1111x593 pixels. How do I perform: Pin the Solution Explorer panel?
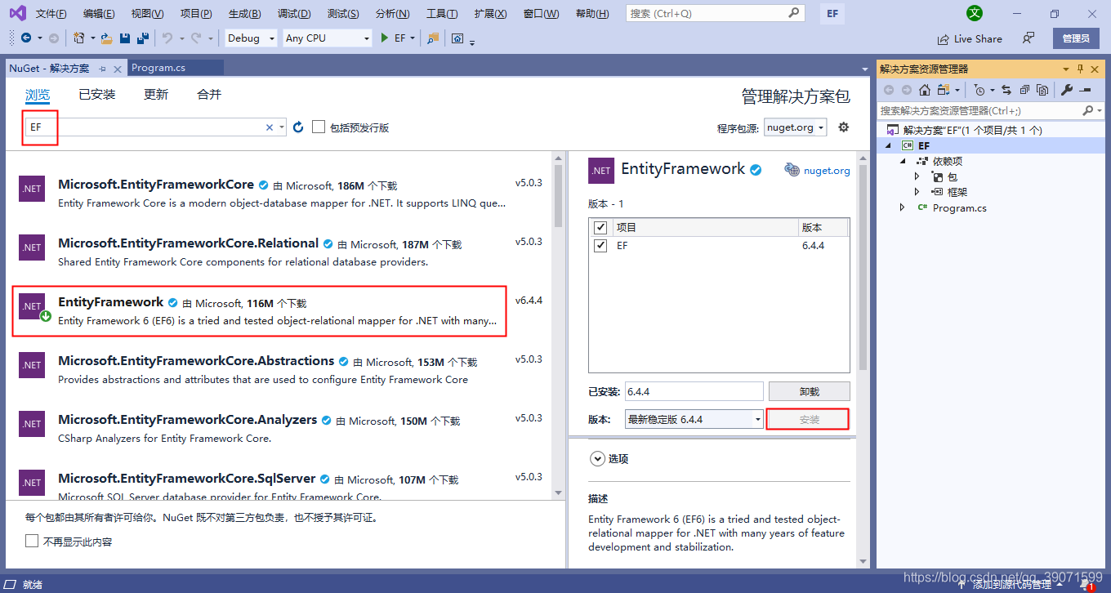pos(1080,69)
